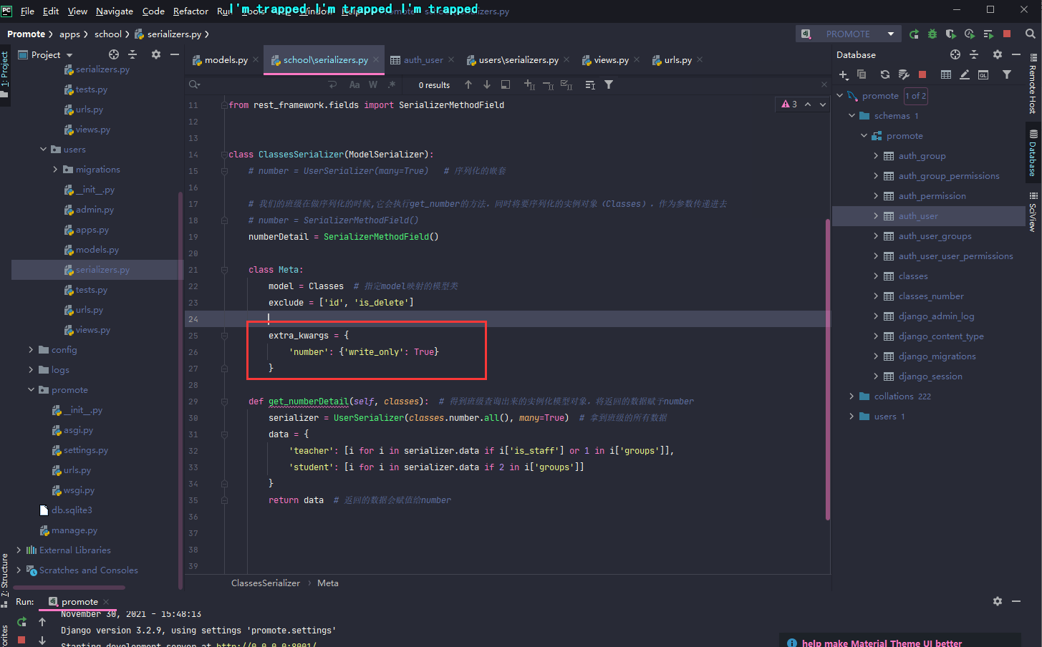Open the Refactor menu
The image size is (1042, 647).
190,11
